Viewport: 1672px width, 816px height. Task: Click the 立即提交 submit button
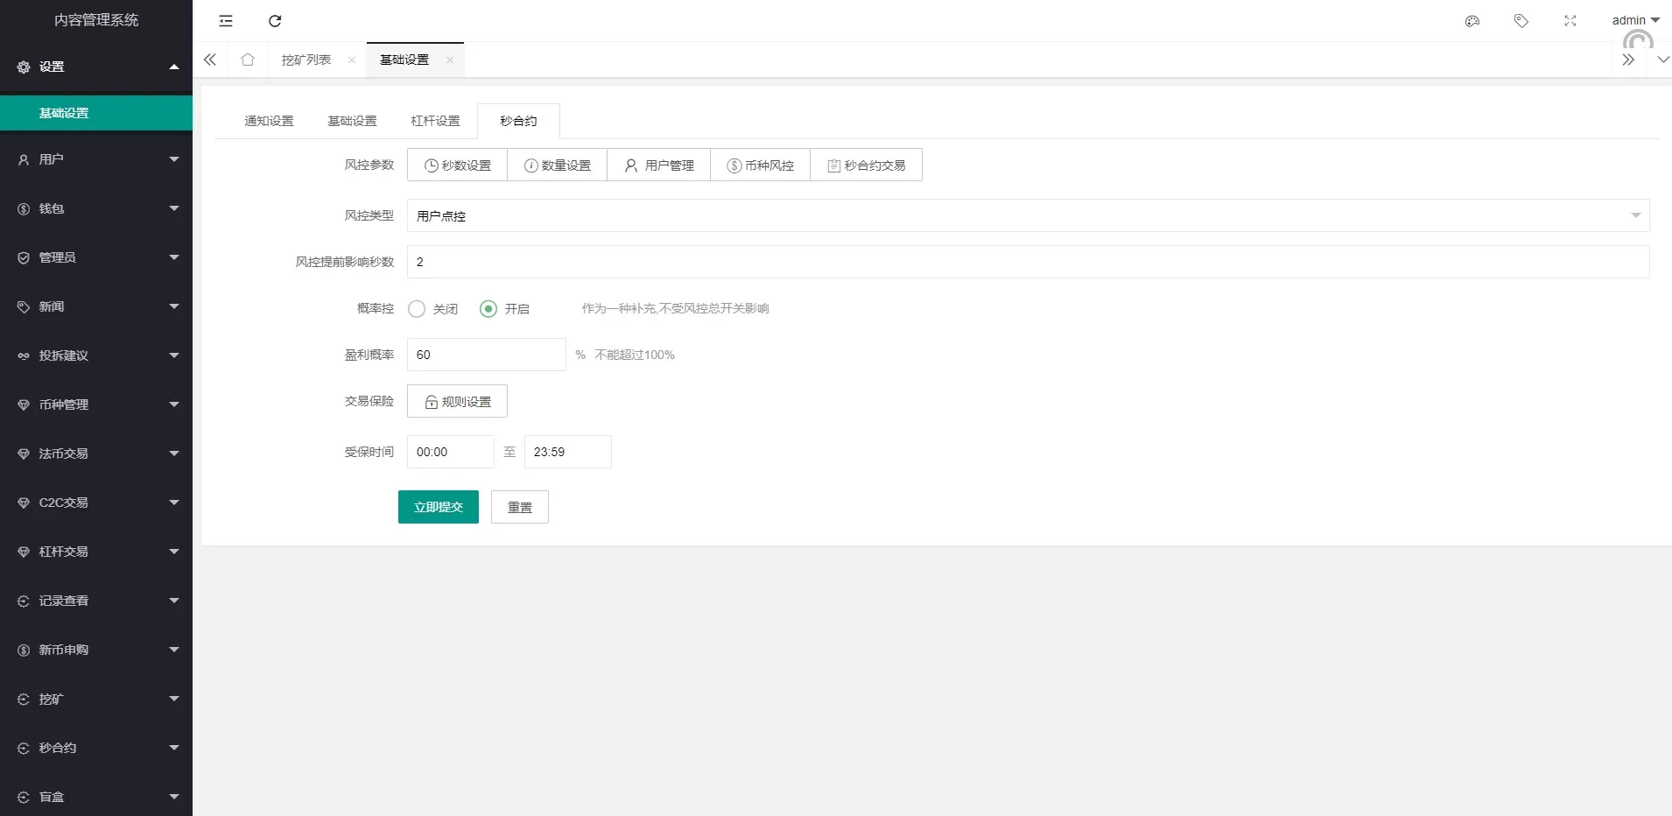coord(438,507)
